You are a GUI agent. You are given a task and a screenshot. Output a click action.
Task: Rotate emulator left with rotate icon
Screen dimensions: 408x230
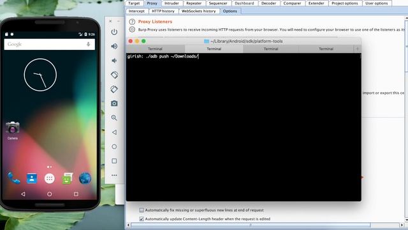click(114, 75)
